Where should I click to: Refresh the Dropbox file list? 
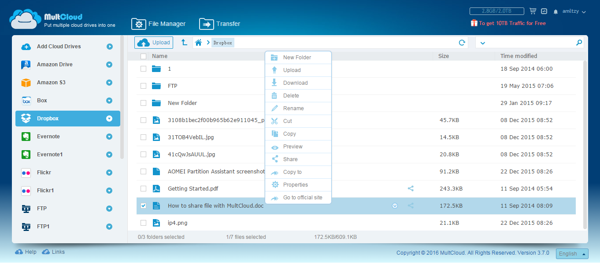(462, 43)
